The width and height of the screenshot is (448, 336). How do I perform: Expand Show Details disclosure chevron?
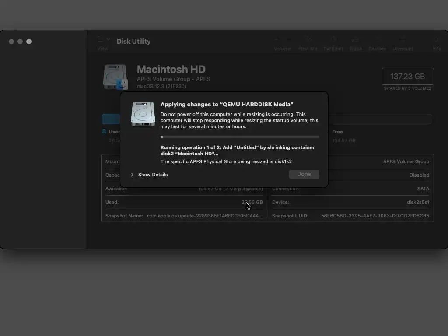click(132, 175)
